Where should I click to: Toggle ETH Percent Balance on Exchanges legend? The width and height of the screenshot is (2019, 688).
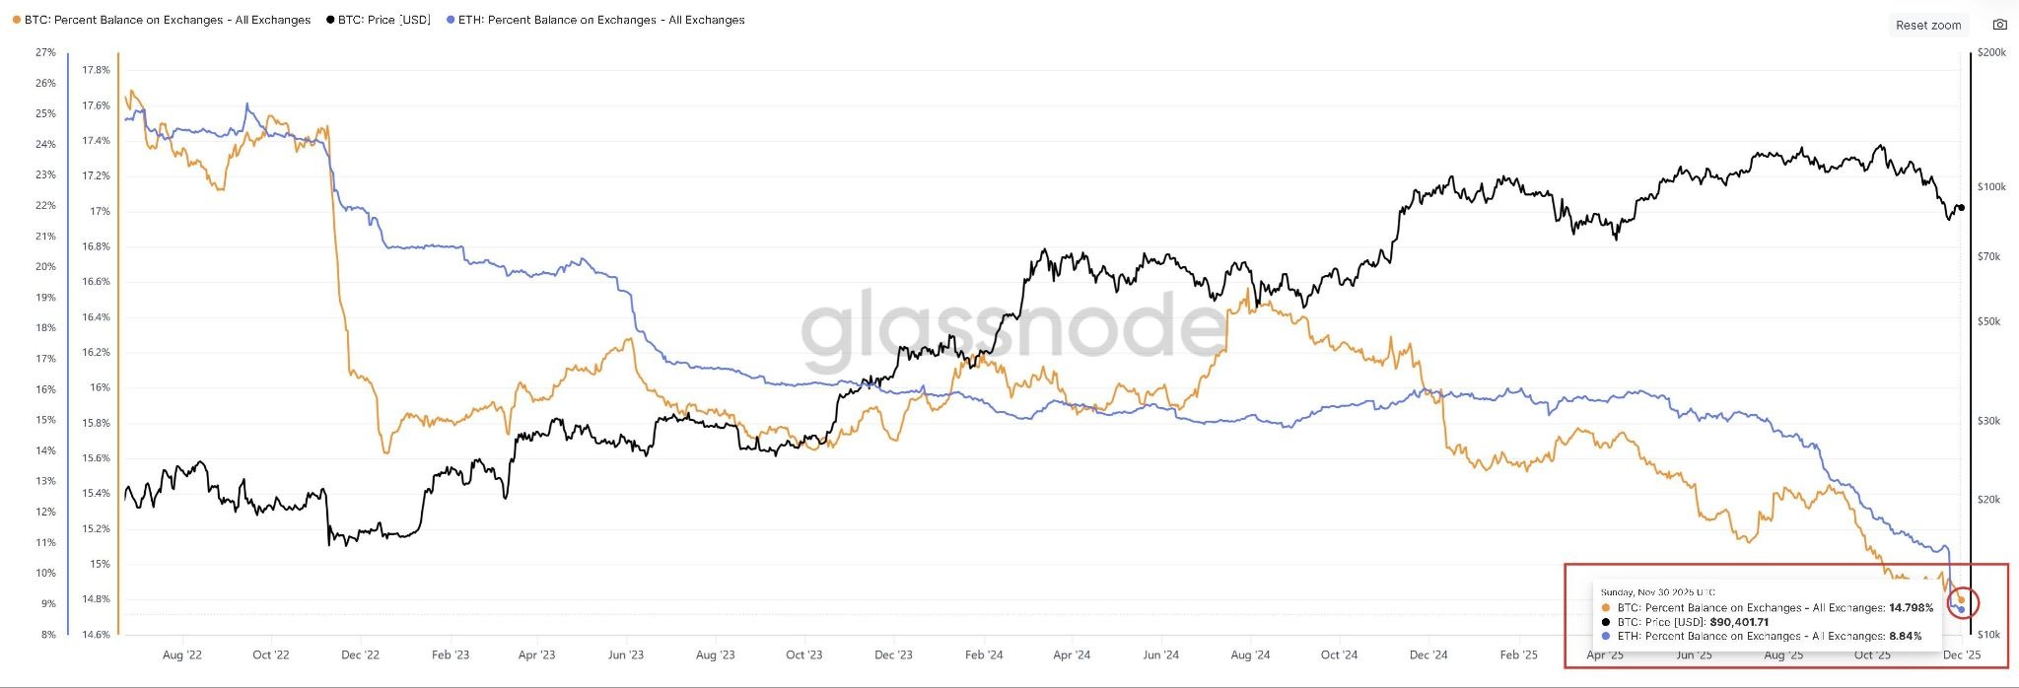601,20
